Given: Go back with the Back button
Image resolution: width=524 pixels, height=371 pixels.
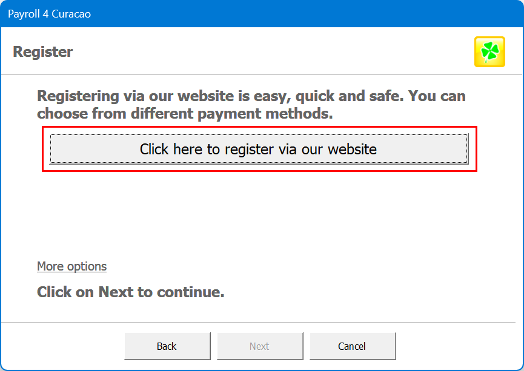Looking at the screenshot, I should (167, 346).
